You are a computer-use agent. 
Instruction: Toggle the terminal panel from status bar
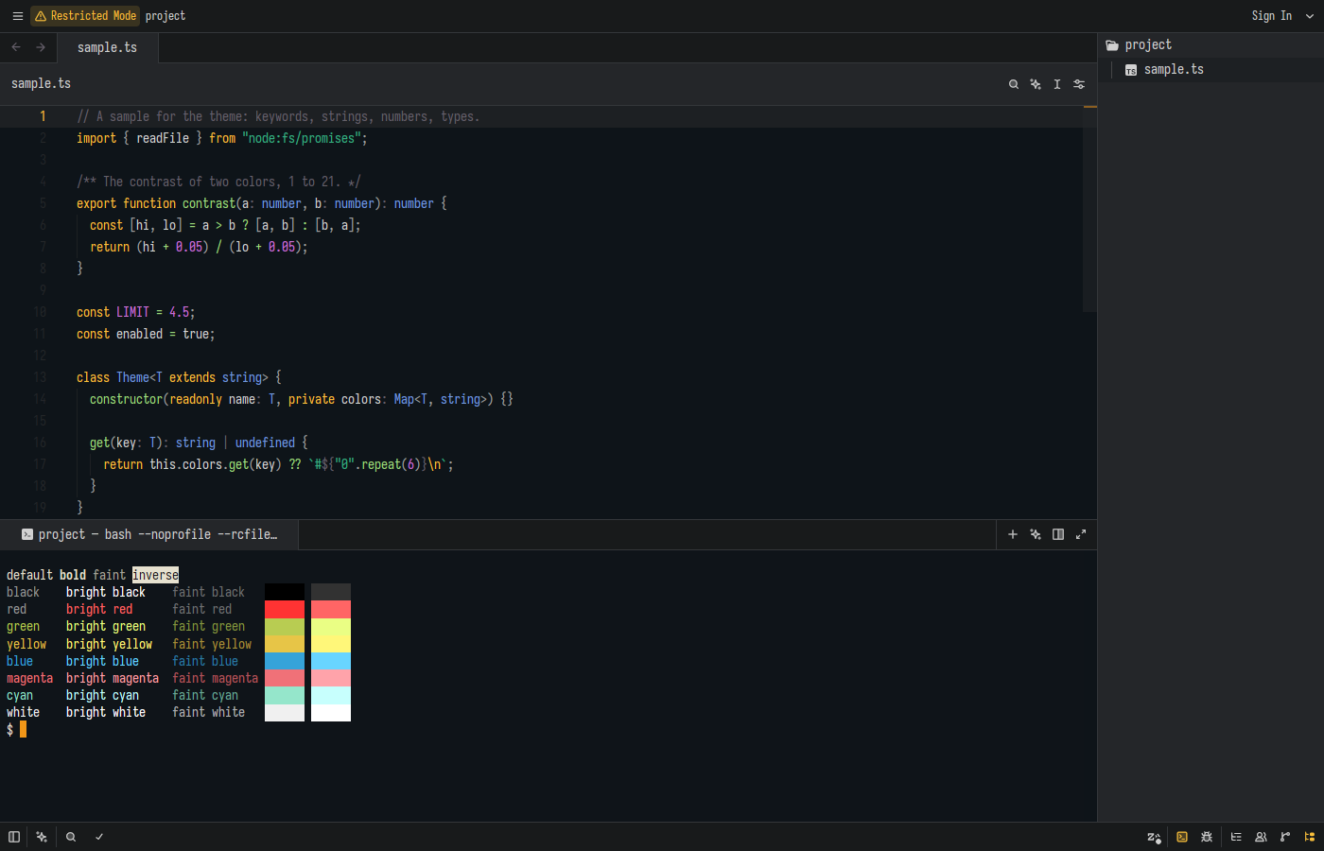(x=1182, y=837)
